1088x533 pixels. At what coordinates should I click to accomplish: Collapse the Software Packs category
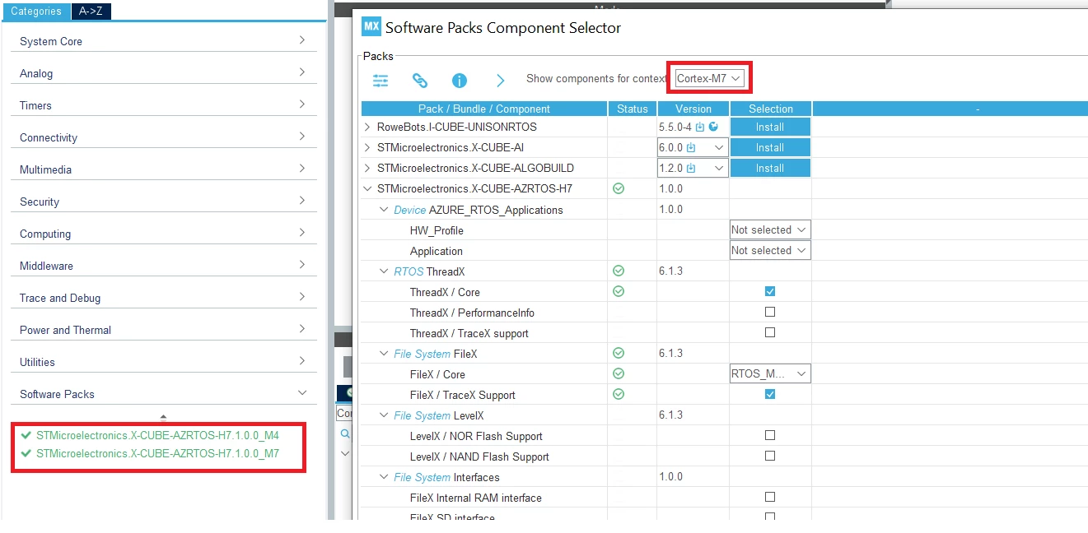pyautogui.click(x=163, y=394)
